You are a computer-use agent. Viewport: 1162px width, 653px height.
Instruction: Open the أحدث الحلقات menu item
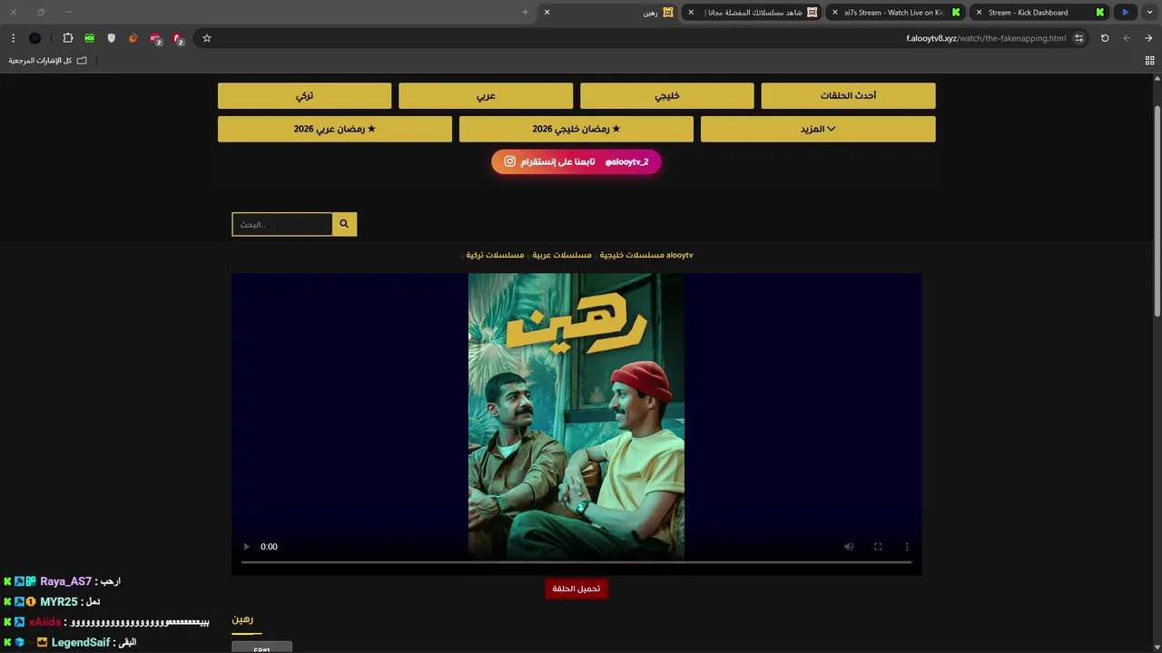[848, 95]
